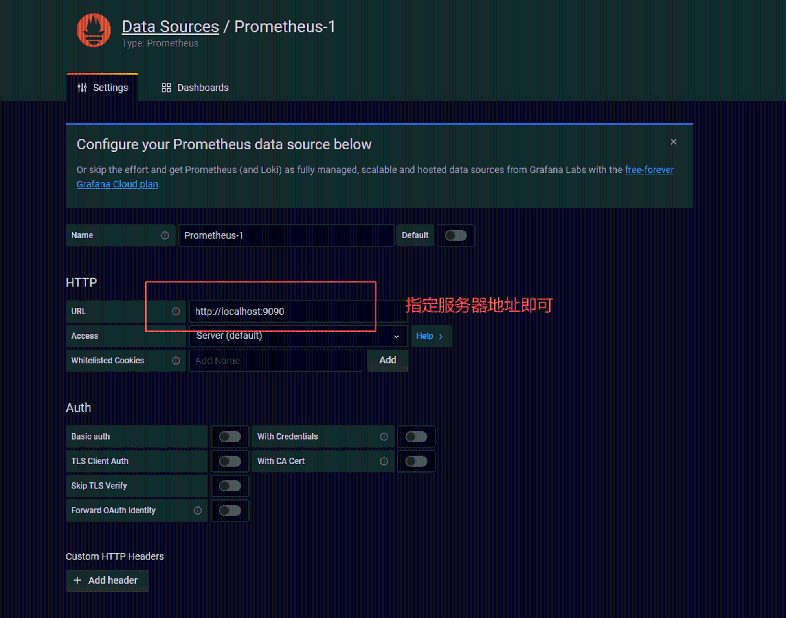Toggle the TLS Client Auth switch

click(230, 461)
